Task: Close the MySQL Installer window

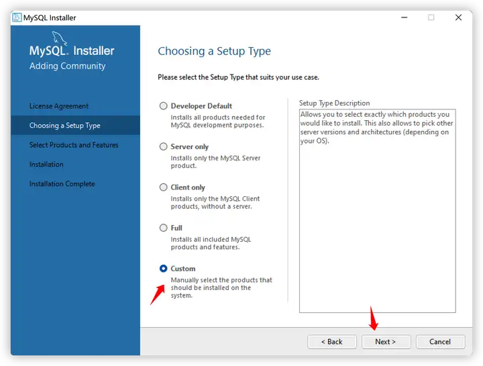Action: coord(458,17)
